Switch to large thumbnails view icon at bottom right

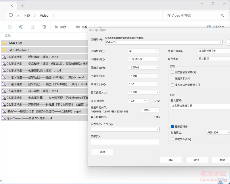226,181
